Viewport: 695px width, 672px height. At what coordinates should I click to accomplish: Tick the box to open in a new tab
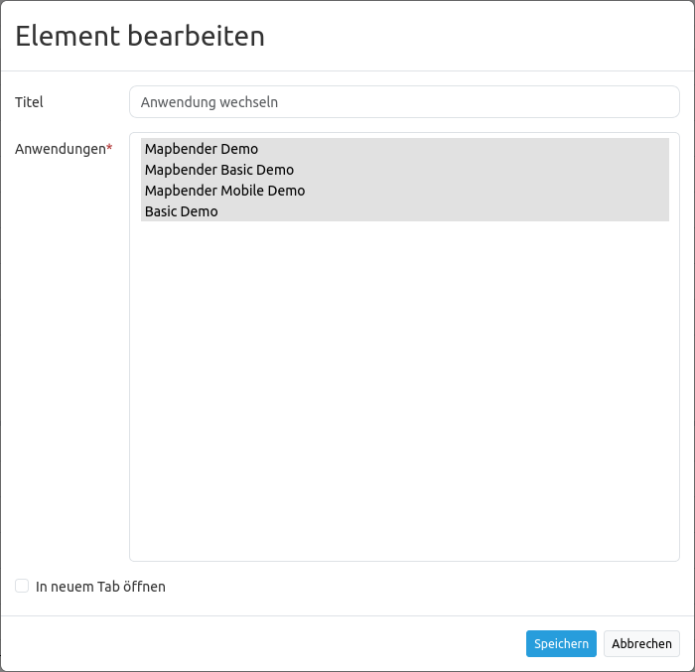[x=22, y=587]
